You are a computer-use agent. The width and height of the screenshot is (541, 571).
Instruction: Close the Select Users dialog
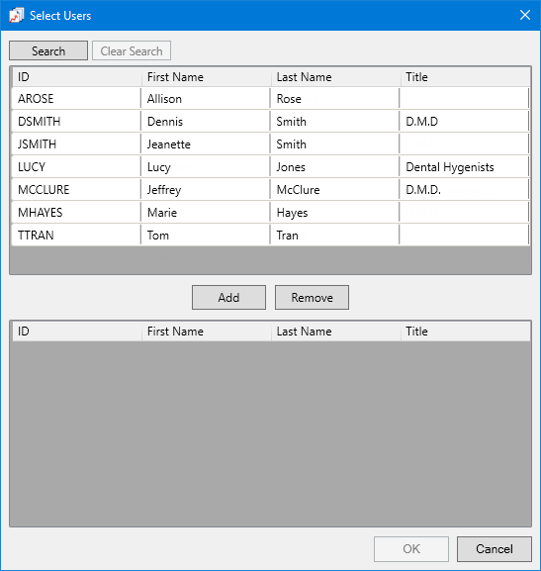tap(524, 15)
